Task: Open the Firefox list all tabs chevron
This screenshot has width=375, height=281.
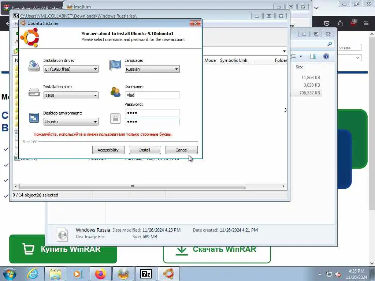Action: pos(316,8)
